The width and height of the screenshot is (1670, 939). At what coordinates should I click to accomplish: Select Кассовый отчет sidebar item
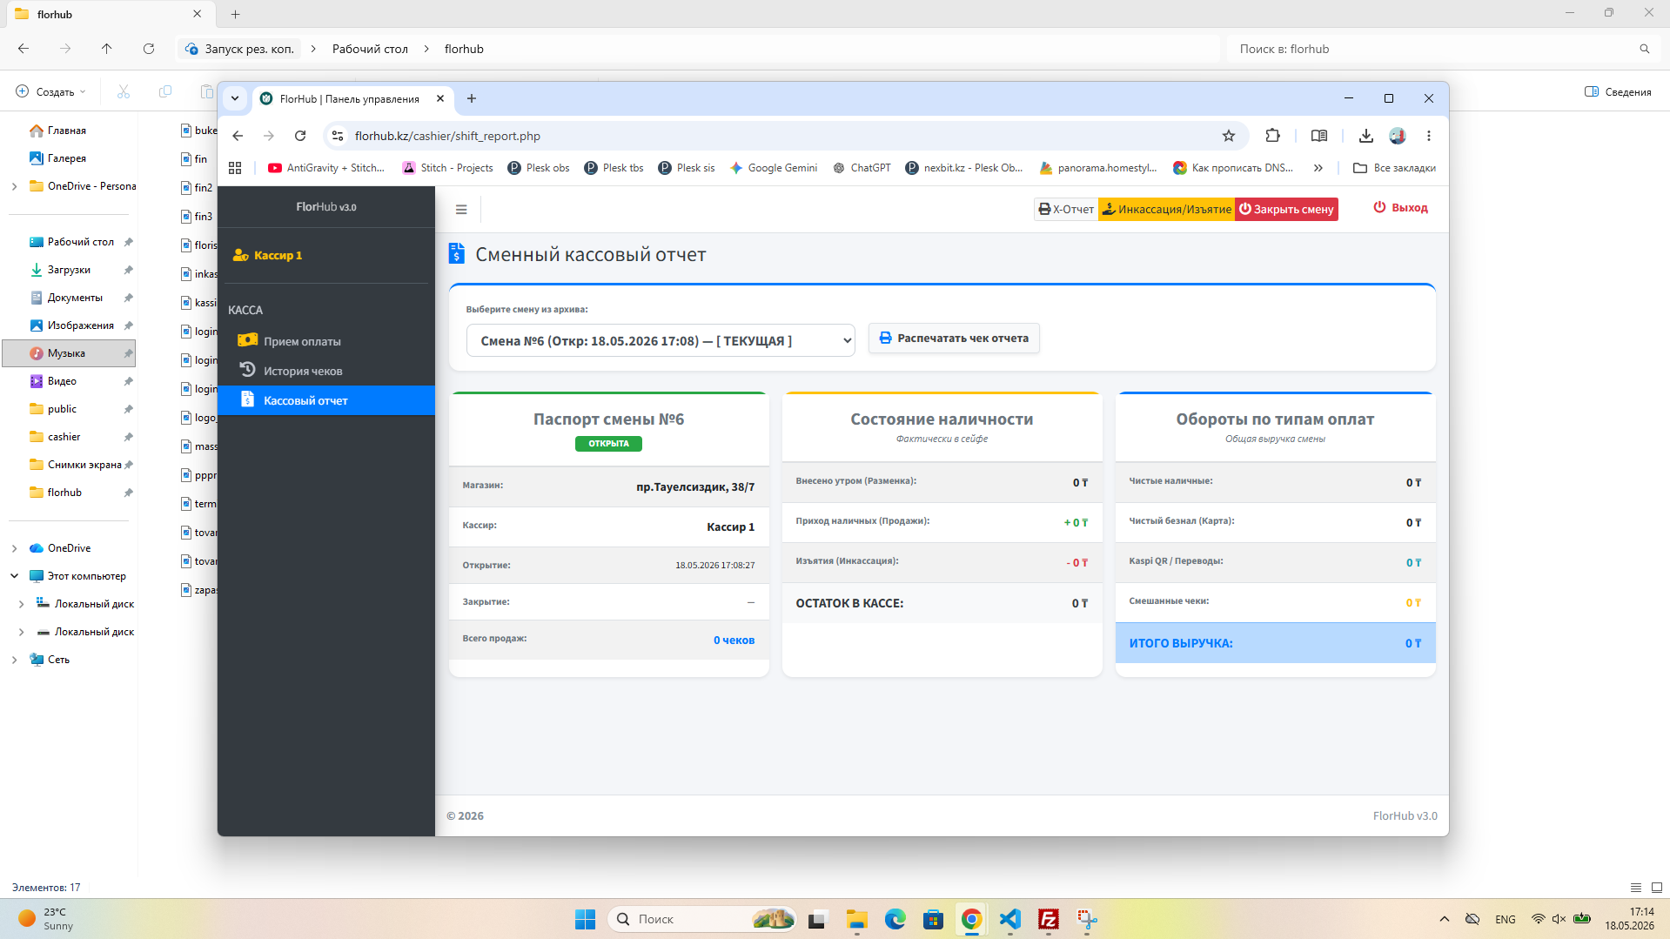click(326, 400)
